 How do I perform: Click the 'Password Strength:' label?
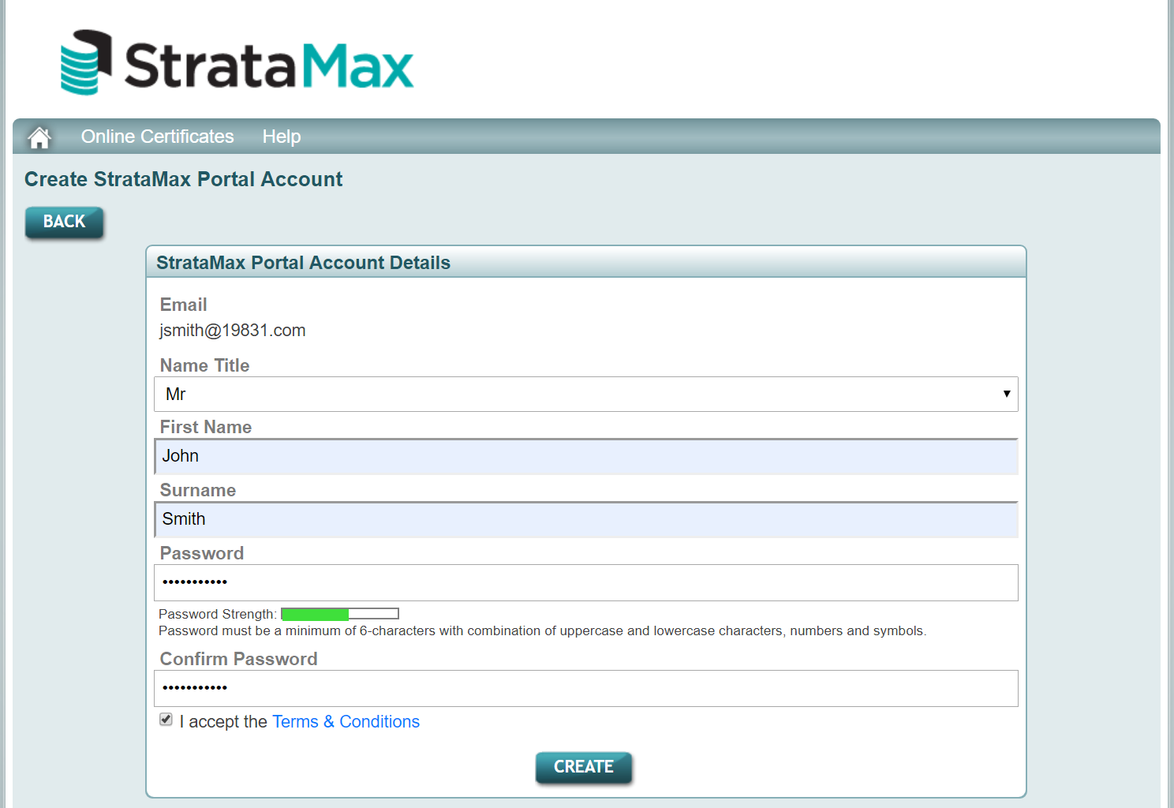click(218, 614)
